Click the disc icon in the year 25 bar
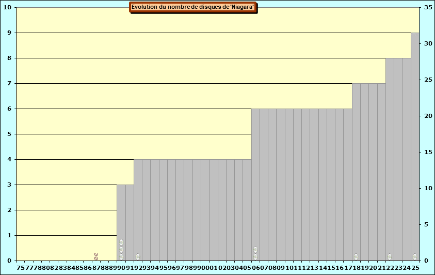Image resolution: width=435 pixels, height=275 pixels. coord(415,257)
